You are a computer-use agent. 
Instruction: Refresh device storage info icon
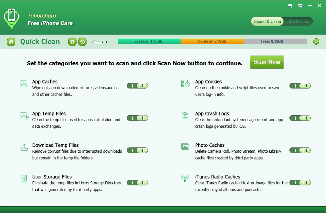click(x=316, y=41)
